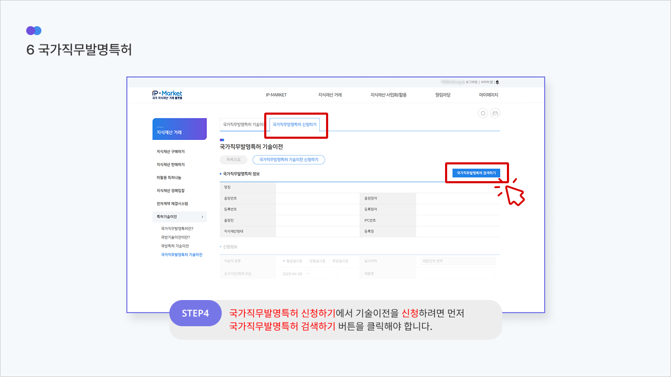Open the 사이트맵 link
The width and height of the screenshot is (671, 377).
point(486,82)
